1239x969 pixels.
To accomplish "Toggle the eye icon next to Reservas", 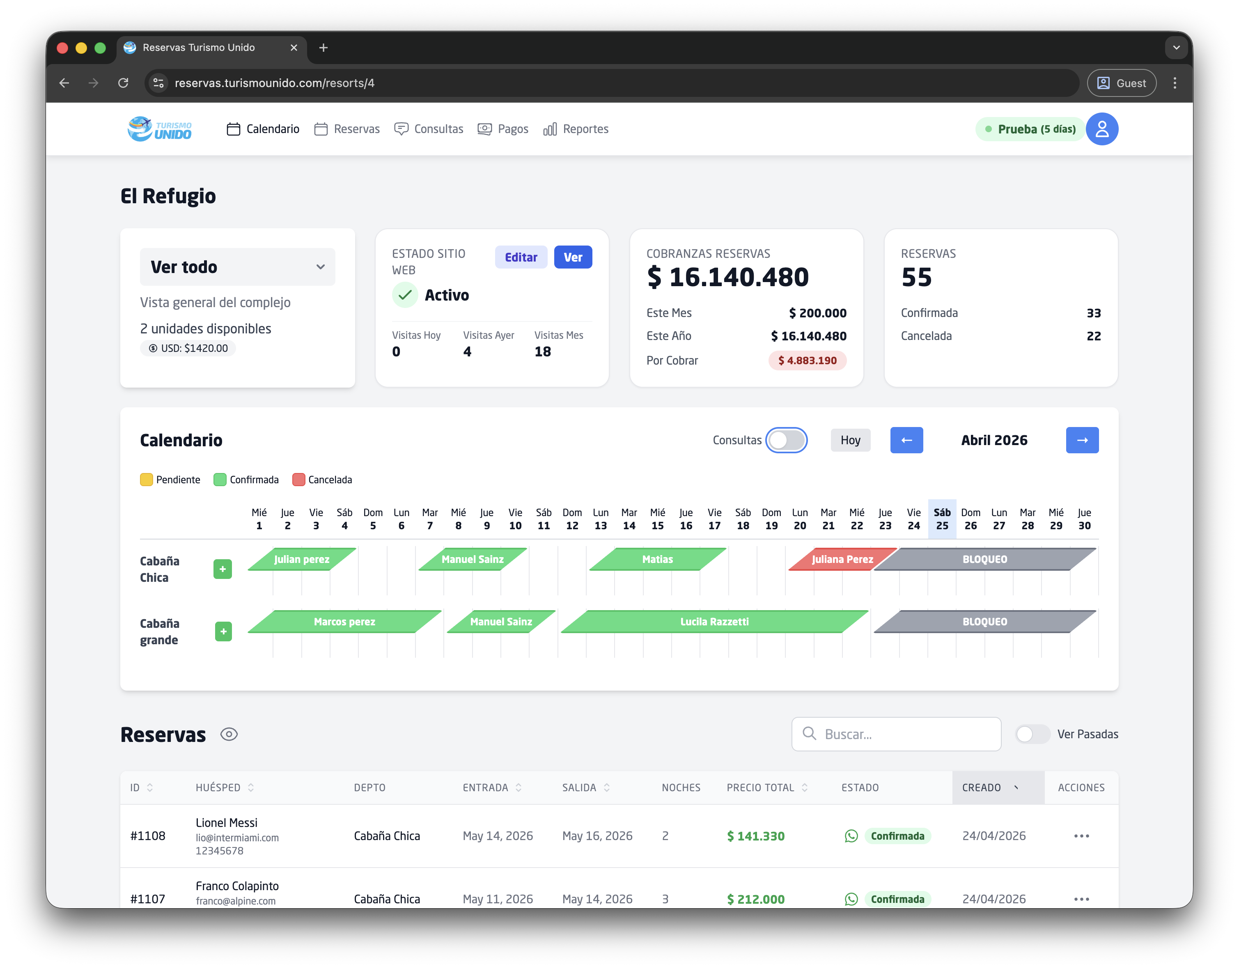I will pyautogui.click(x=229, y=734).
